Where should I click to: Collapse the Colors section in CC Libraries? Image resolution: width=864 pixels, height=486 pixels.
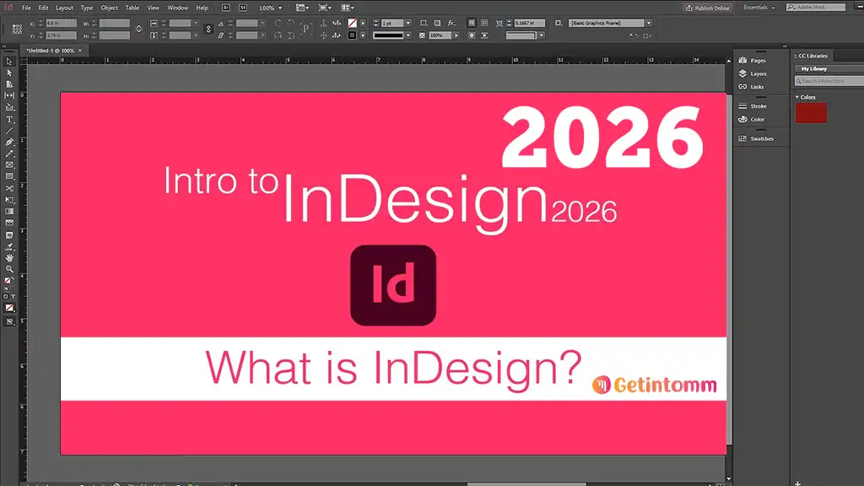tap(796, 97)
